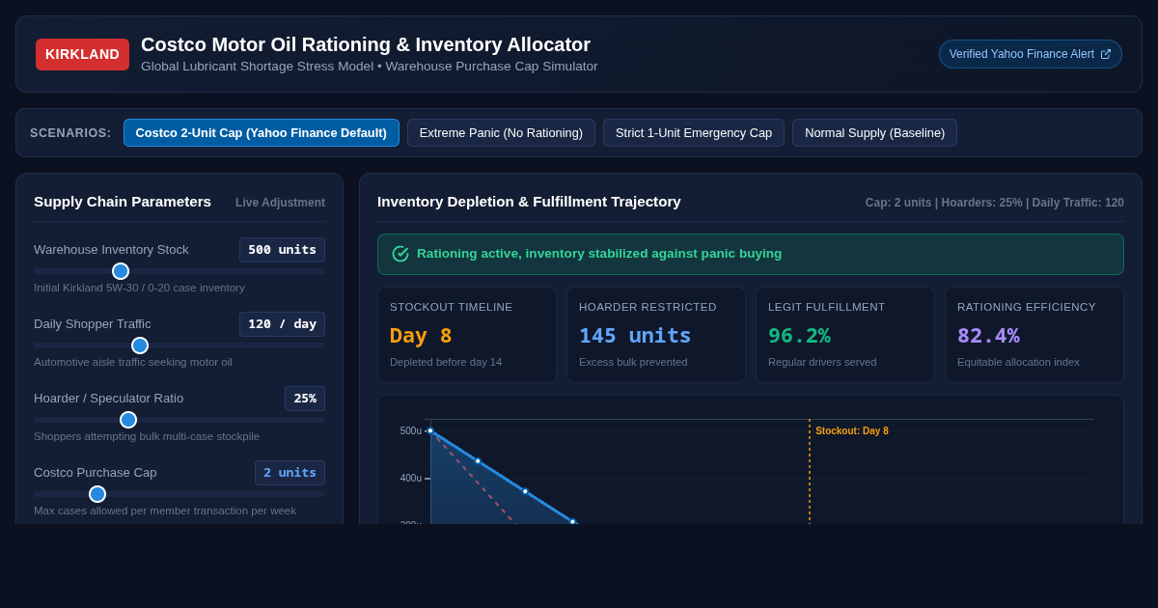The width and height of the screenshot is (1158, 608).
Task: Click the 500 units inventory value
Action: (282, 250)
